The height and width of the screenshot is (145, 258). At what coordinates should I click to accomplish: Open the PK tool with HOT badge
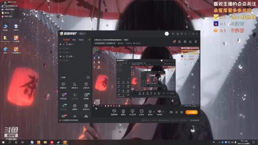(x=64, y=116)
